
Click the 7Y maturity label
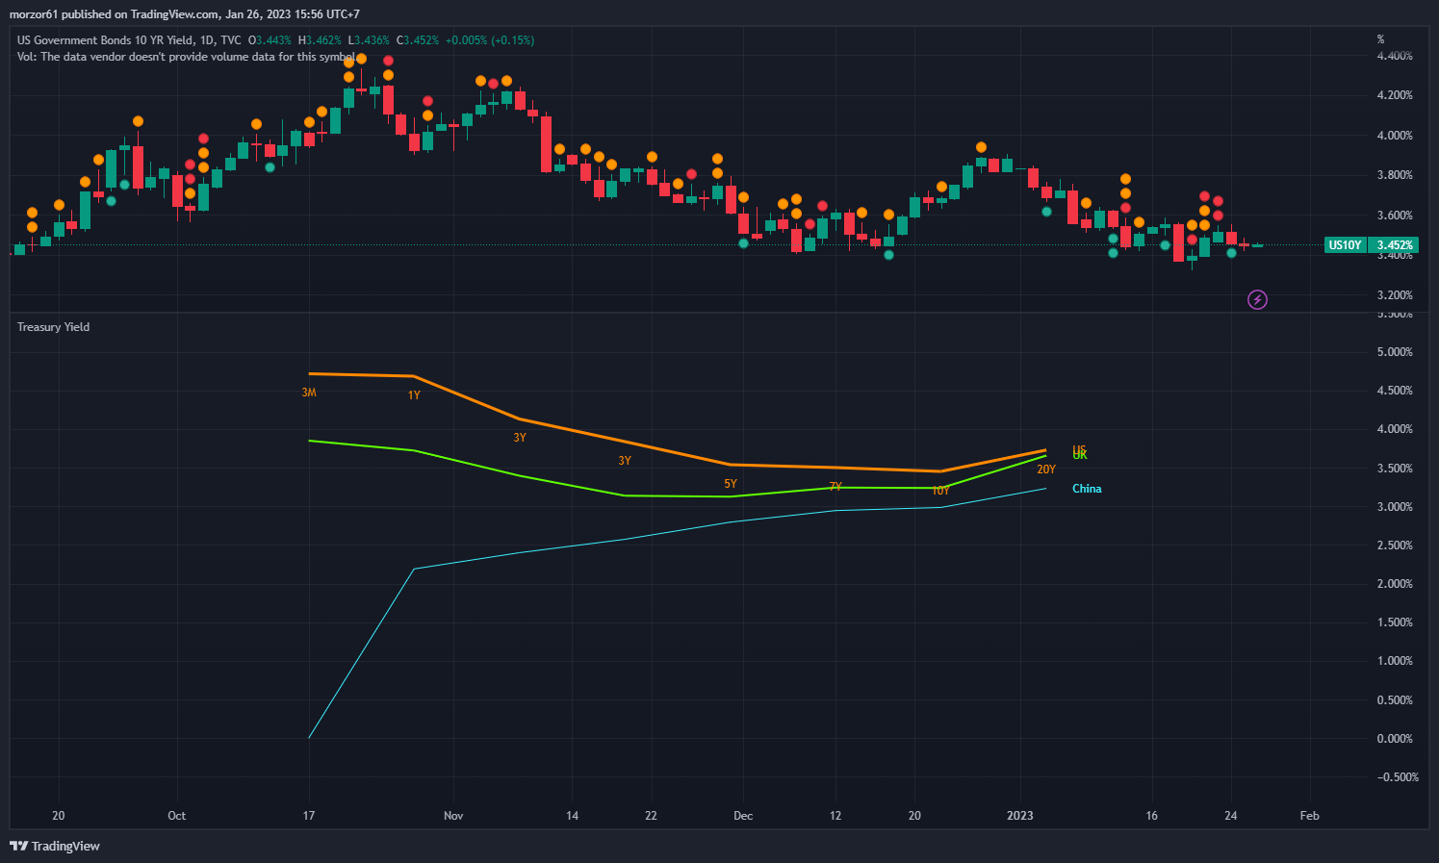tap(835, 487)
